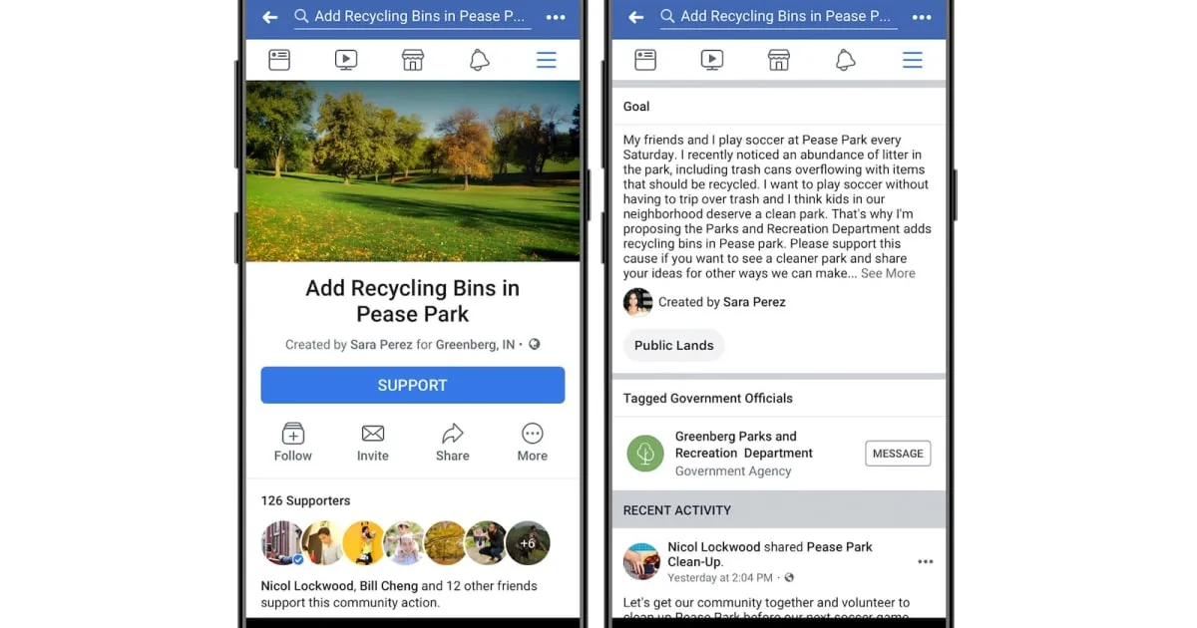Select the Public Lands tag
This screenshot has width=1197, height=628.
(x=674, y=345)
